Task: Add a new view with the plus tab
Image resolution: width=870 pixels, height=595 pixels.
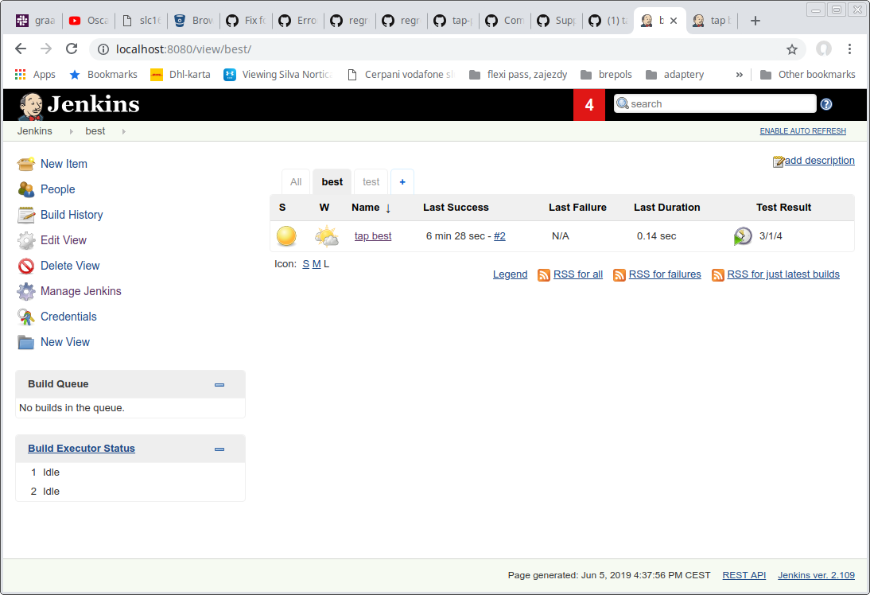Action: tap(402, 182)
